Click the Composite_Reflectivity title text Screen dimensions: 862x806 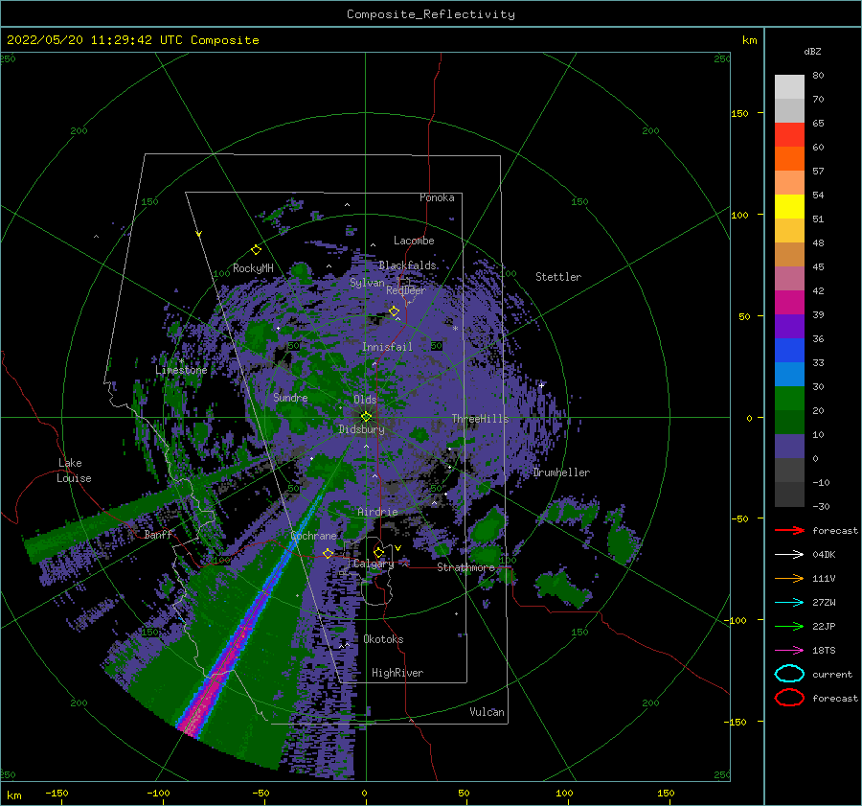coord(431,14)
